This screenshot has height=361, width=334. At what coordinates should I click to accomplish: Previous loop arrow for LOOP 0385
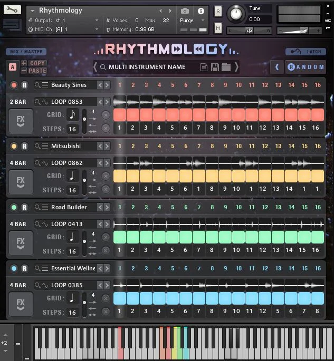pyautogui.click(x=100, y=285)
